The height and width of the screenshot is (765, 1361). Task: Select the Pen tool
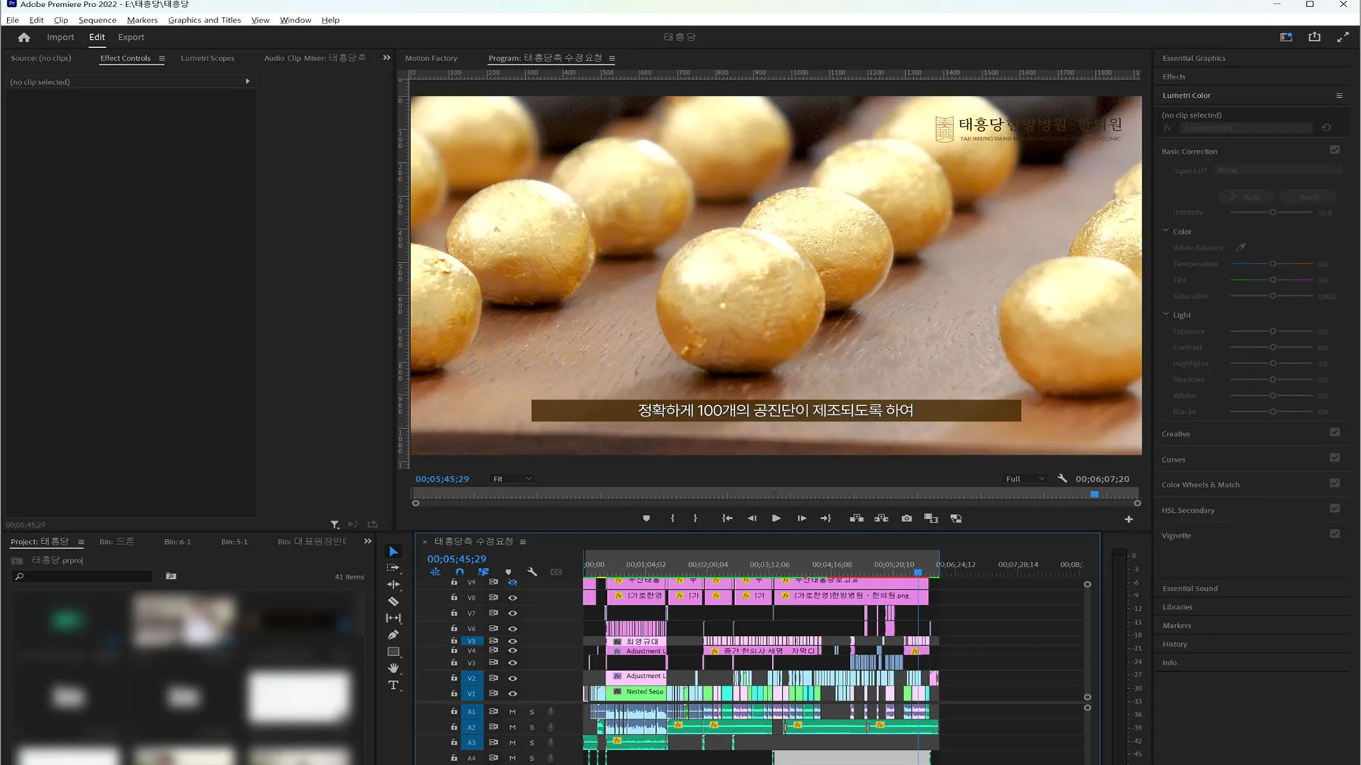tap(393, 635)
